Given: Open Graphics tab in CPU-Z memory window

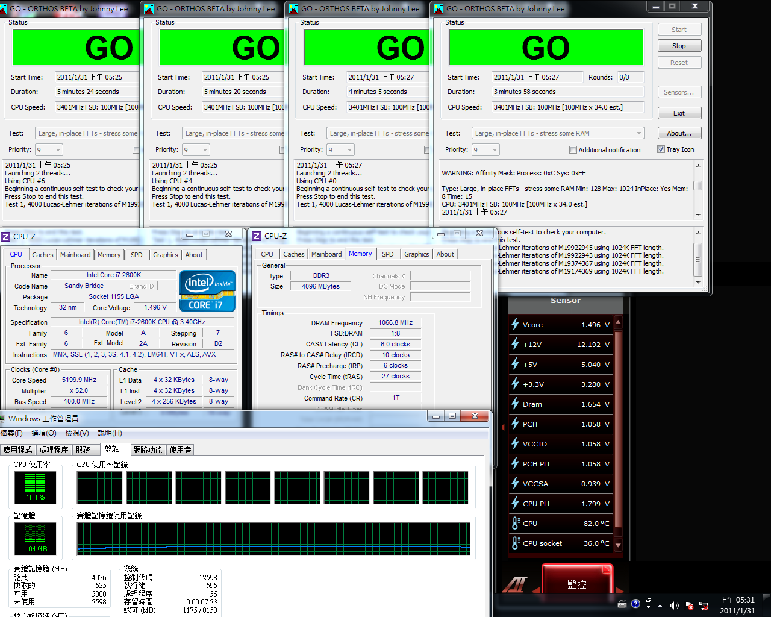Looking at the screenshot, I should pos(417,254).
